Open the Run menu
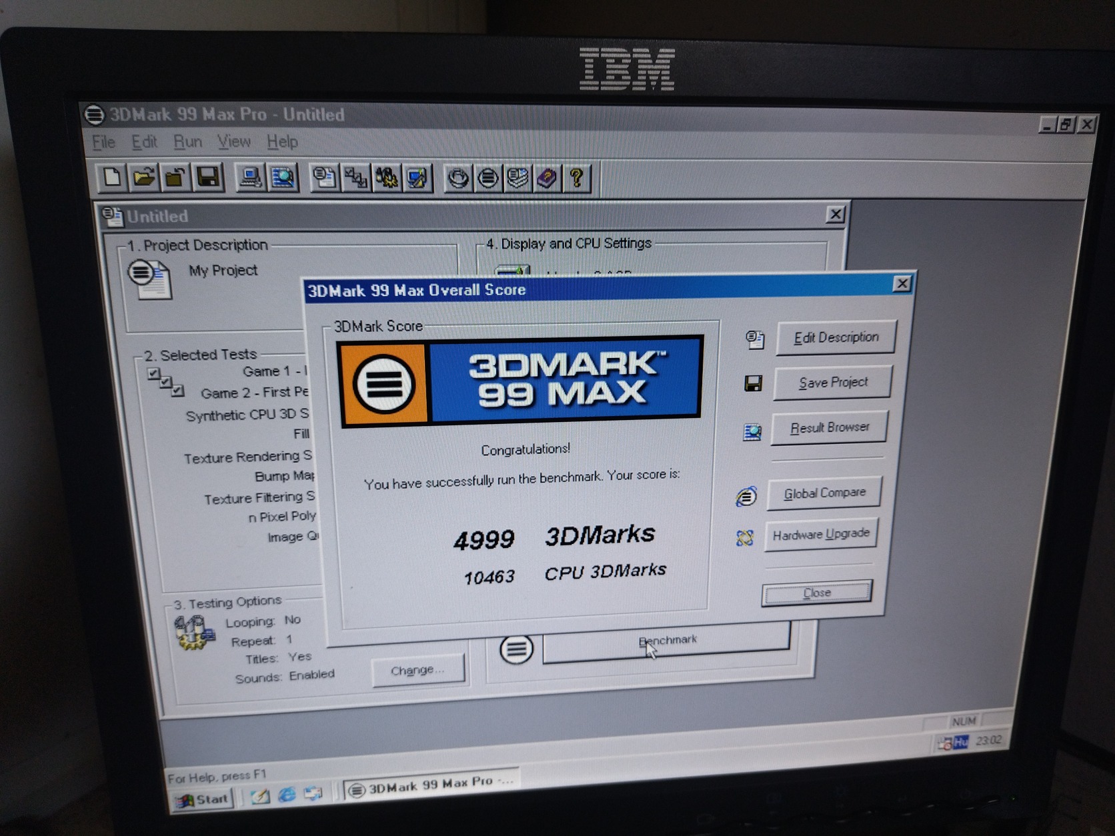 pos(187,142)
